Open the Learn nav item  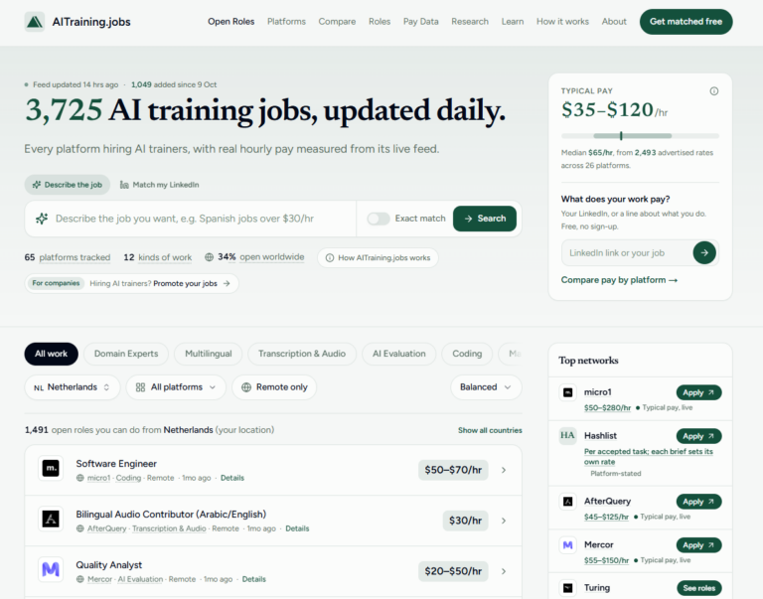(513, 22)
